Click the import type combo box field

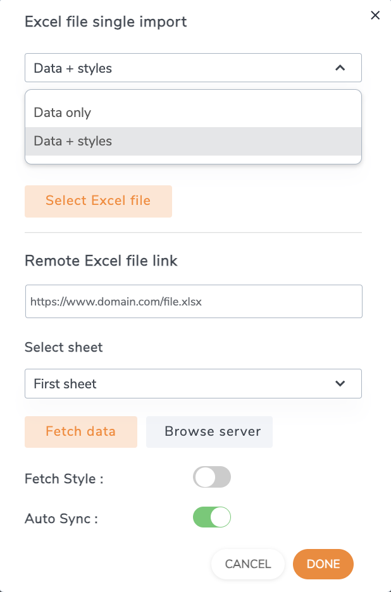pos(177,68)
